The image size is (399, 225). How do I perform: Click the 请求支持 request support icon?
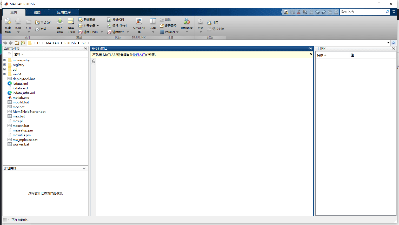(209, 29)
